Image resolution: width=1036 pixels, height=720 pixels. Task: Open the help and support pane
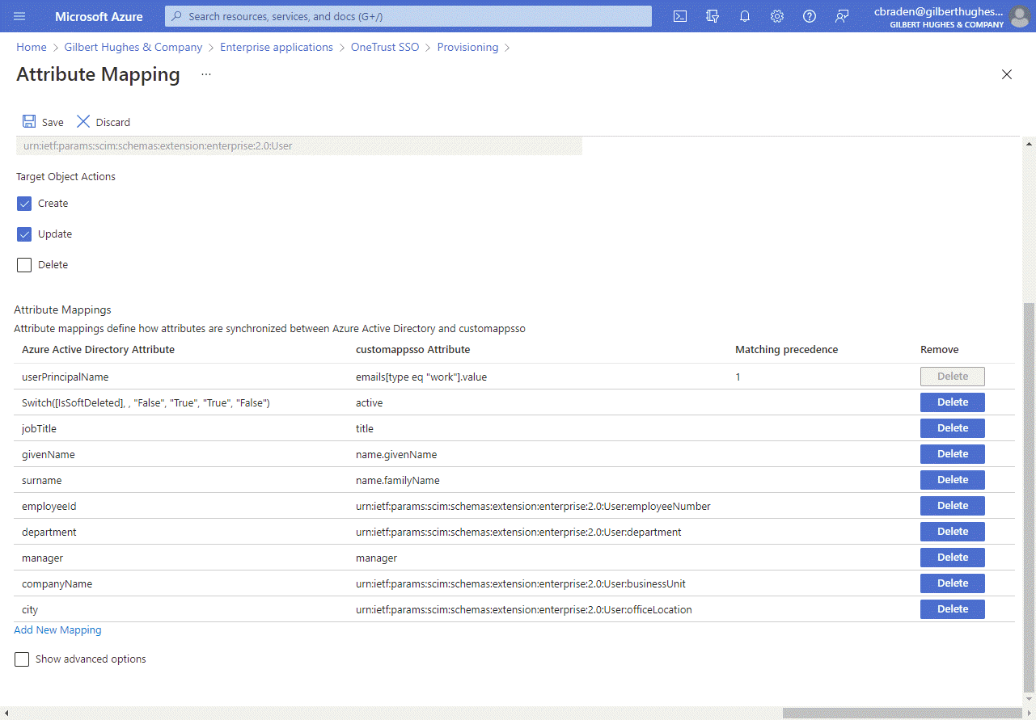[x=809, y=16]
